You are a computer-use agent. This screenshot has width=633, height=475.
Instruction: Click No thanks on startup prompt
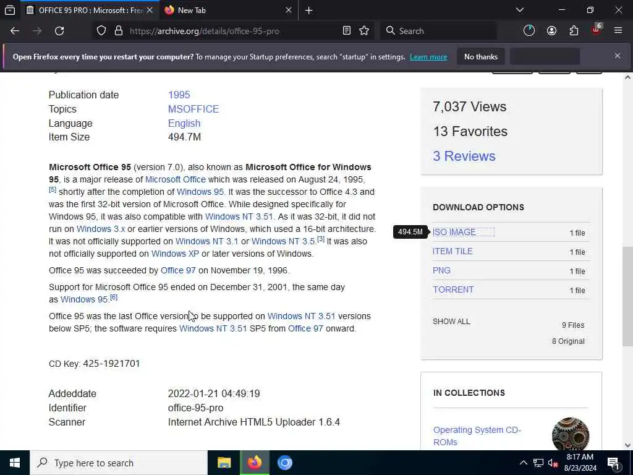pos(481,57)
